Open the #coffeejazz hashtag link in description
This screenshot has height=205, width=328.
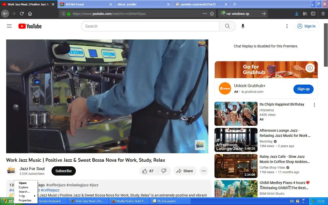coord(56,185)
